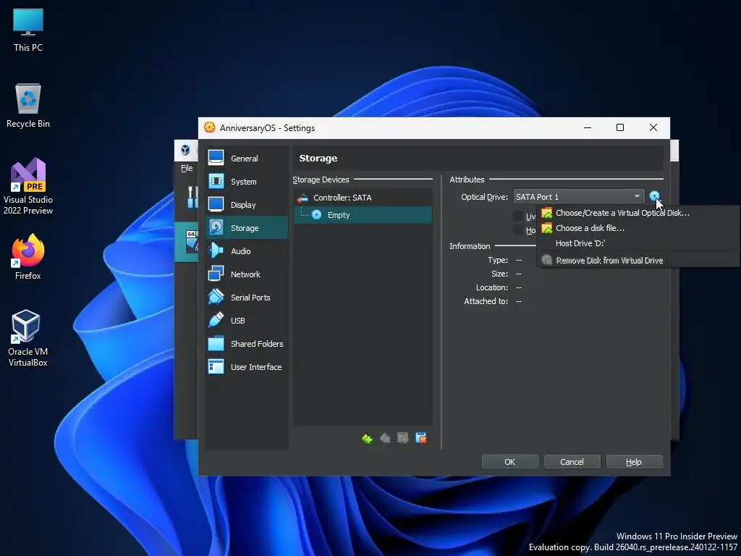Open the Optical Drive SATA Port dropdown
Image resolution: width=741 pixels, height=556 pixels.
[578, 197]
